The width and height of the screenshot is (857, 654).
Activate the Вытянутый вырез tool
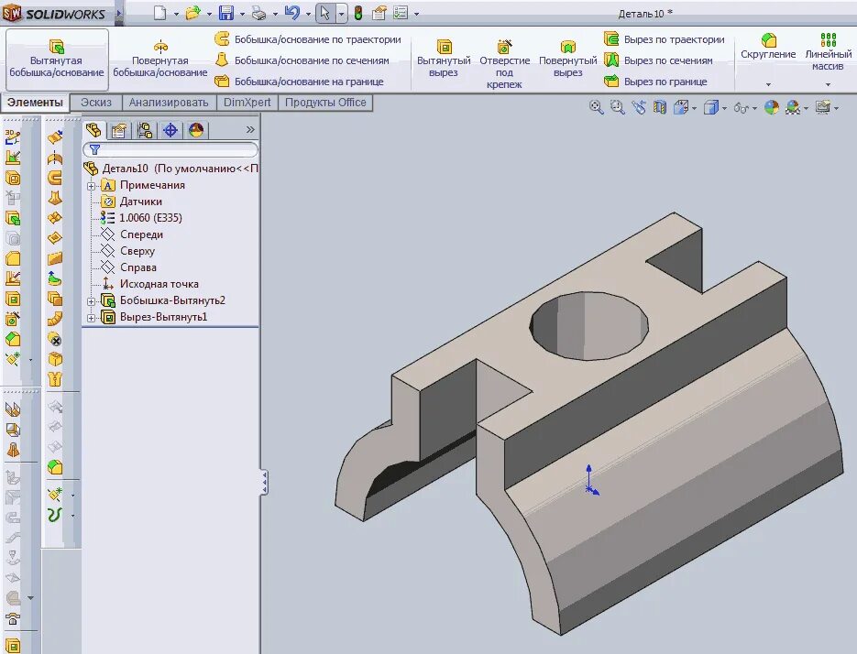coord(444,59)
